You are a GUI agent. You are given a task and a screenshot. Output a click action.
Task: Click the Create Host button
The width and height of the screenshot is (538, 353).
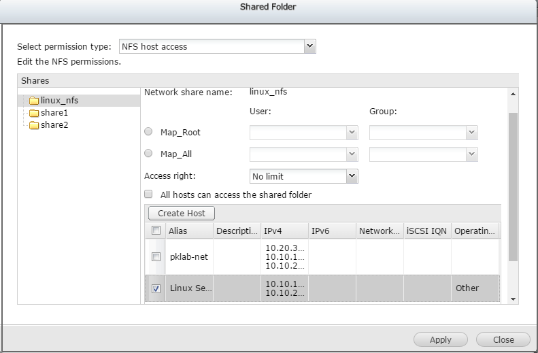click(x=181, y=213)
